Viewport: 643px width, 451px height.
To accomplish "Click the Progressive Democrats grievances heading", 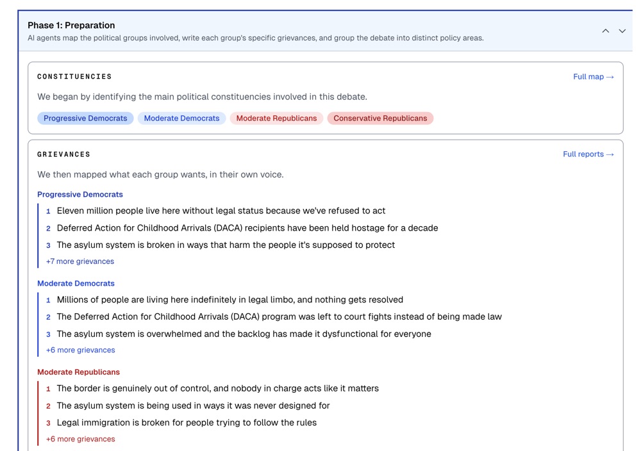I will [80, 195].
